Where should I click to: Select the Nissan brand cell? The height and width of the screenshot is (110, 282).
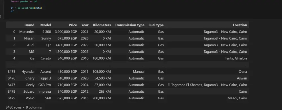(x=29, y=38)
